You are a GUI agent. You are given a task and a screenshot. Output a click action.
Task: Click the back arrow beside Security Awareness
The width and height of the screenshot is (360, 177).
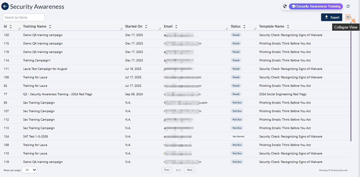tap(5, 7)
